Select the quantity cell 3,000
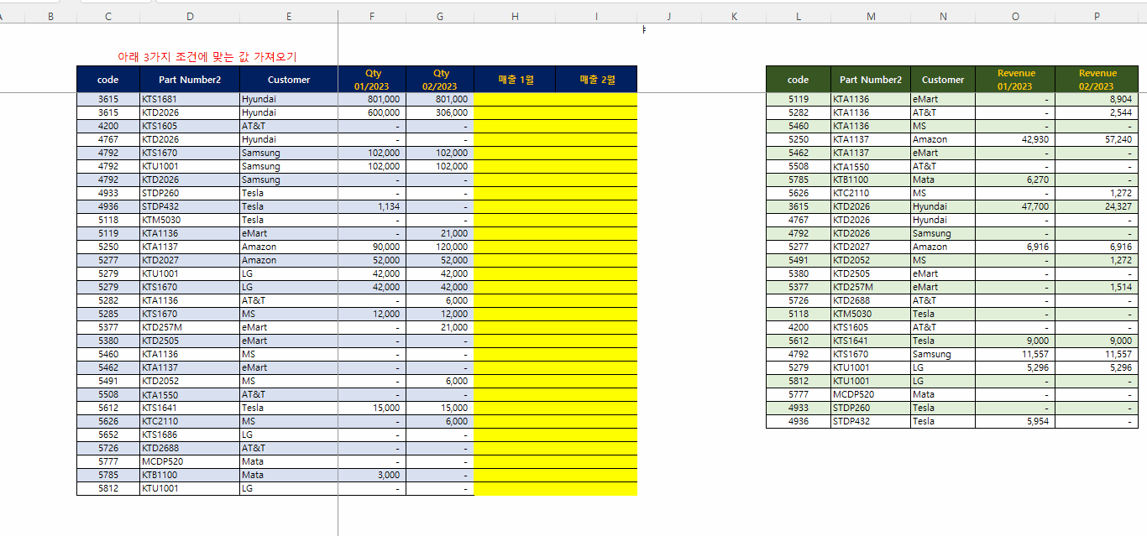The image size is (1147, 536). [x=372, y=475]
